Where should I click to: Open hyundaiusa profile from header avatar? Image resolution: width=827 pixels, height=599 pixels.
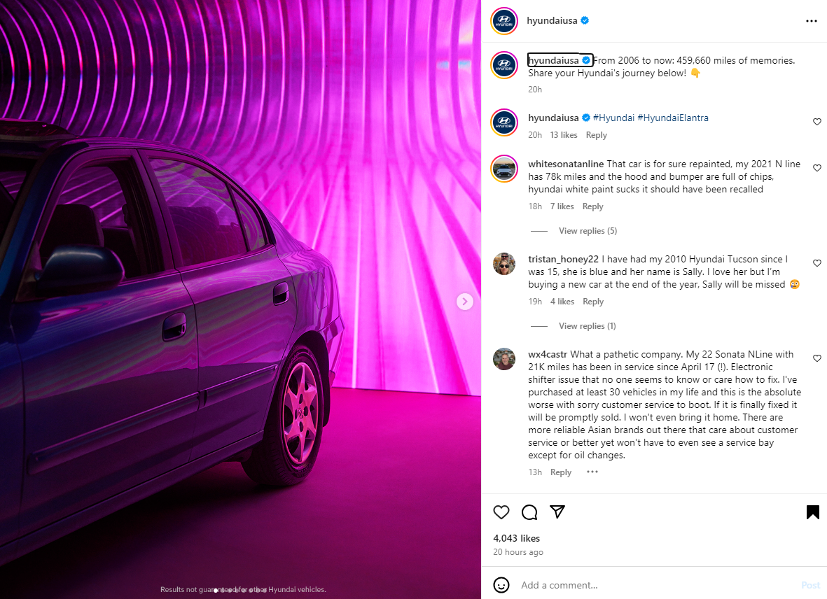pos(504,21)
